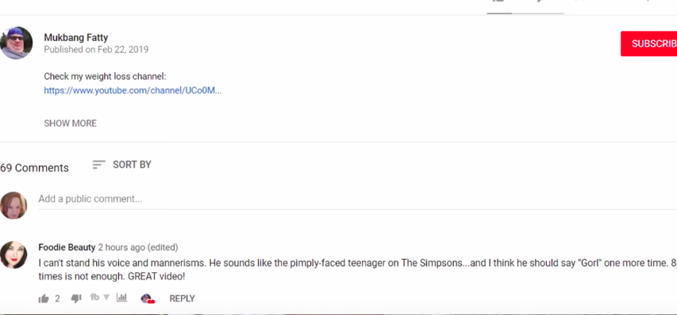
Task: Open the weight loss channel YouTube link
Action: pyautogui.click(x=133, y=91)
